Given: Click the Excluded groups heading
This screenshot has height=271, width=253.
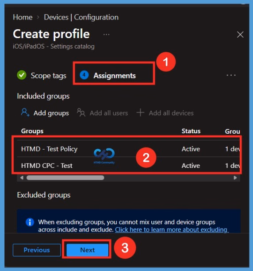Looking at the screenshot, I should click(x=44, y=195).
